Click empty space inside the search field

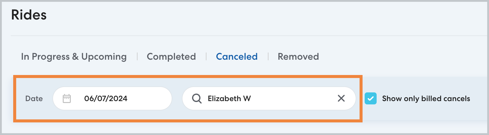(294, 98)
